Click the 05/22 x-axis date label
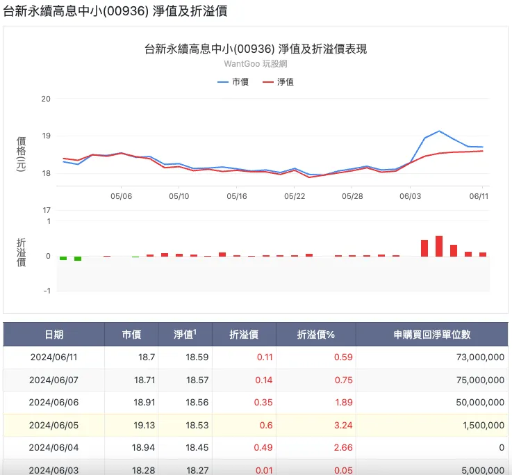Screen dimensions: 512x475 tap(295, 196)
